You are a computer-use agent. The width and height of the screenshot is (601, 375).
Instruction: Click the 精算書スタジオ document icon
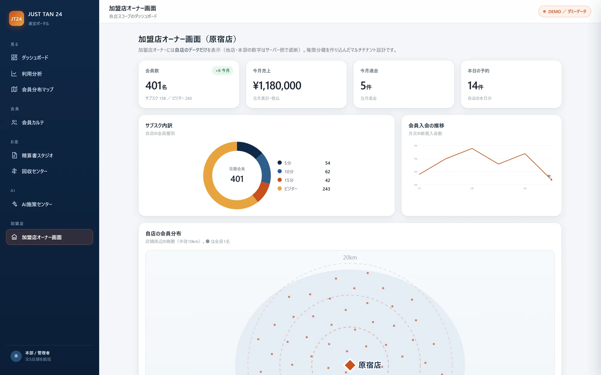click(14, 155)
